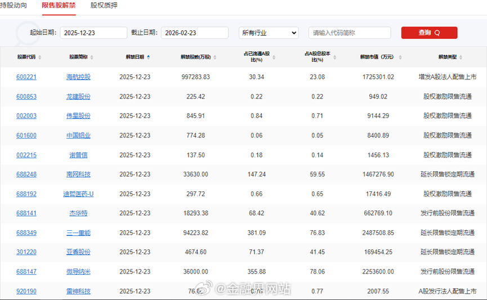
Task: Open stock code 688248 link
Action: point(26,174)
